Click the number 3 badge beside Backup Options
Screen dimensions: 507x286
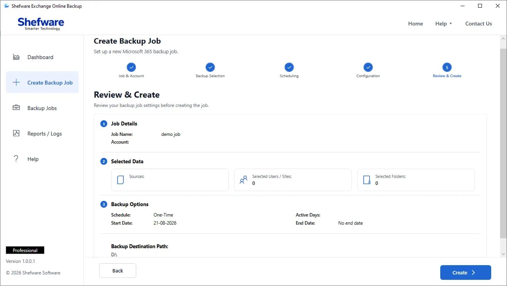104,204
